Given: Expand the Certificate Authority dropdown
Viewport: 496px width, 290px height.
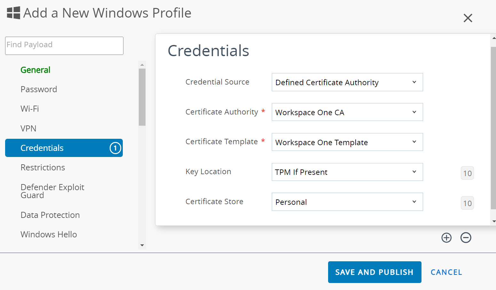Looking at the screenshot, I should pyautogui.click(x=347, y=112).
